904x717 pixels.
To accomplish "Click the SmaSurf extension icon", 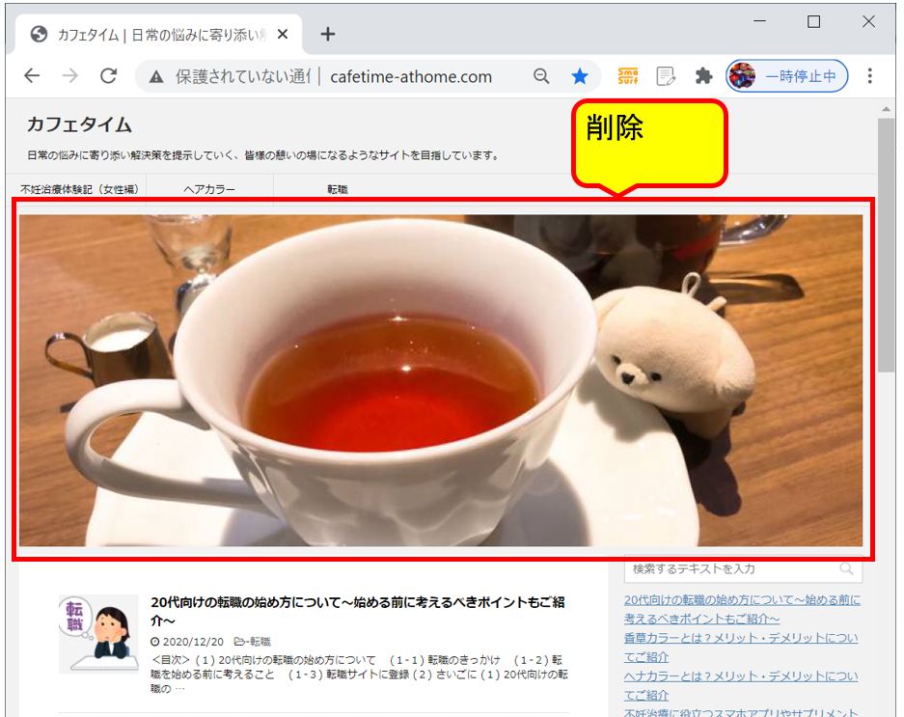I will click(x=627, y=76).
